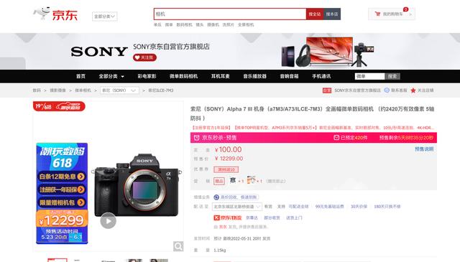The width and height of the screenshot is (460, 262).
Task: Click the second gift item thumbnail
Action: (x=251, y=180)
